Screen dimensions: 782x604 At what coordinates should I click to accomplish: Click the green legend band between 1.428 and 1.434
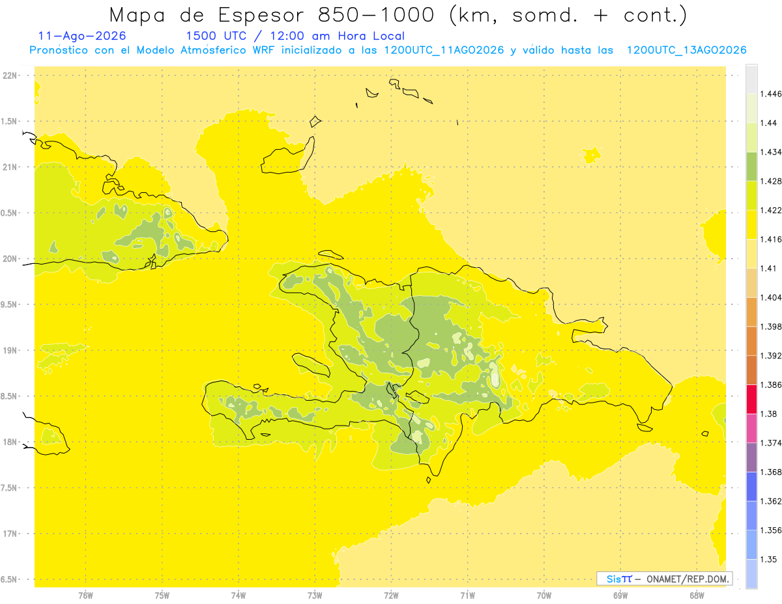click(x=751, y=166)
